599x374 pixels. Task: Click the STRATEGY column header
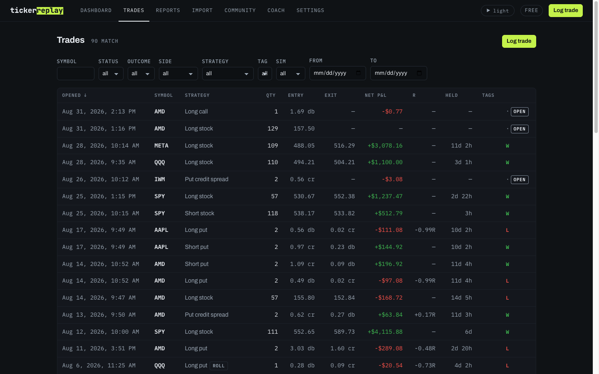coord(197,95)
